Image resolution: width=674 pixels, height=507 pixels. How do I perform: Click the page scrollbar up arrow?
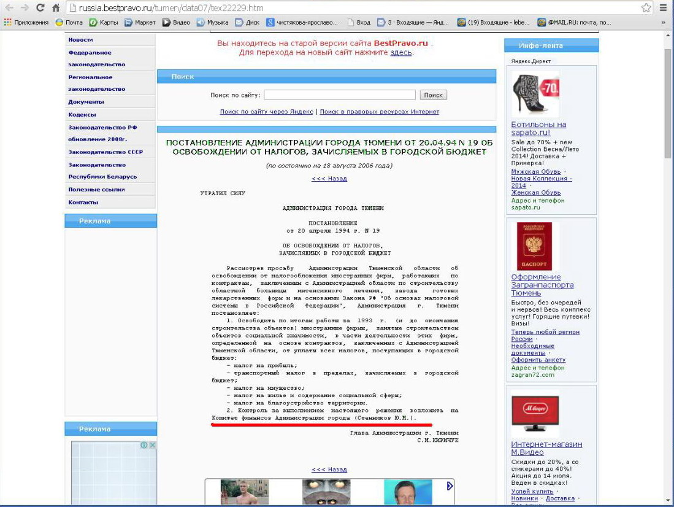(x=667, y=35)
